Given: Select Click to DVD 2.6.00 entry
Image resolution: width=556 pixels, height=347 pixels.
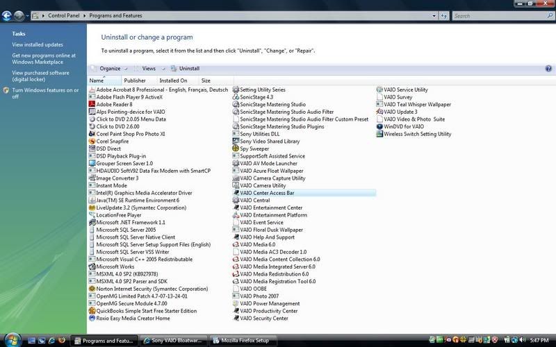Looking at the screenshot, I should tap(114, 126).
